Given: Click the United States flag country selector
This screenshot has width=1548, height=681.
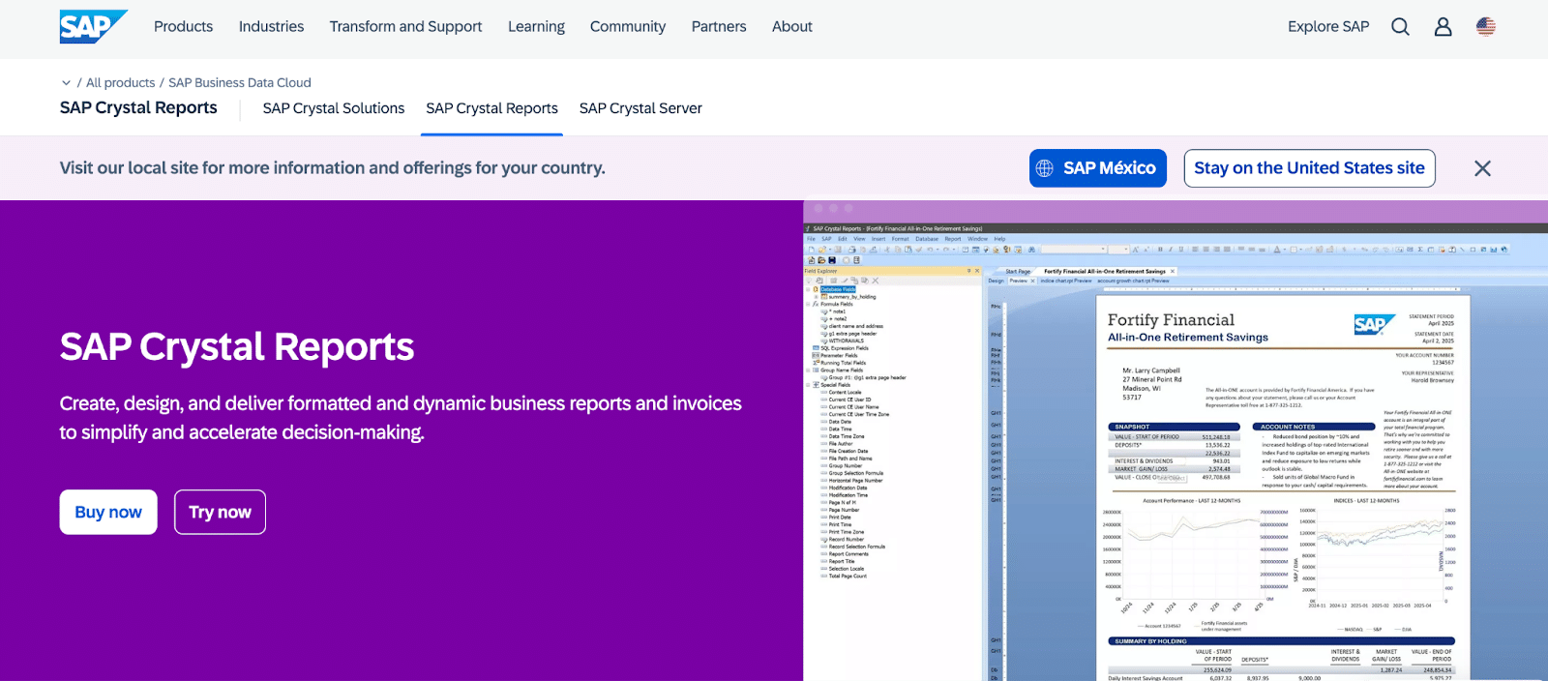Looking at the screenshot, I should click(1486, 27).
